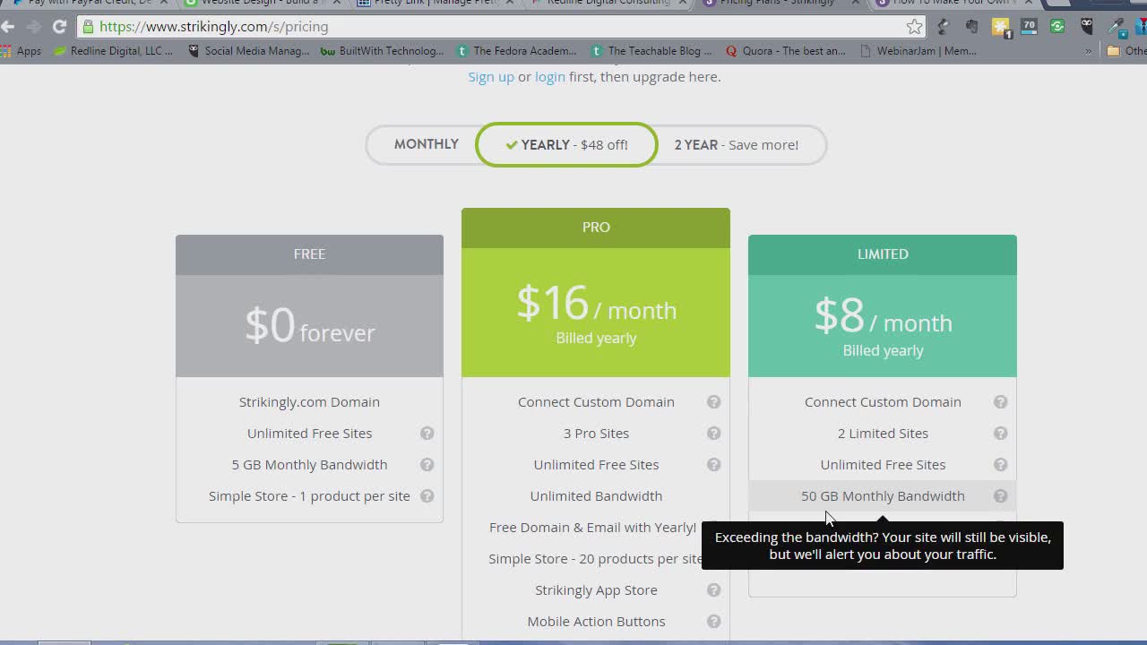Screen dimensions: 1147x645
Task: Open the login link
Action: coord(550,76)
